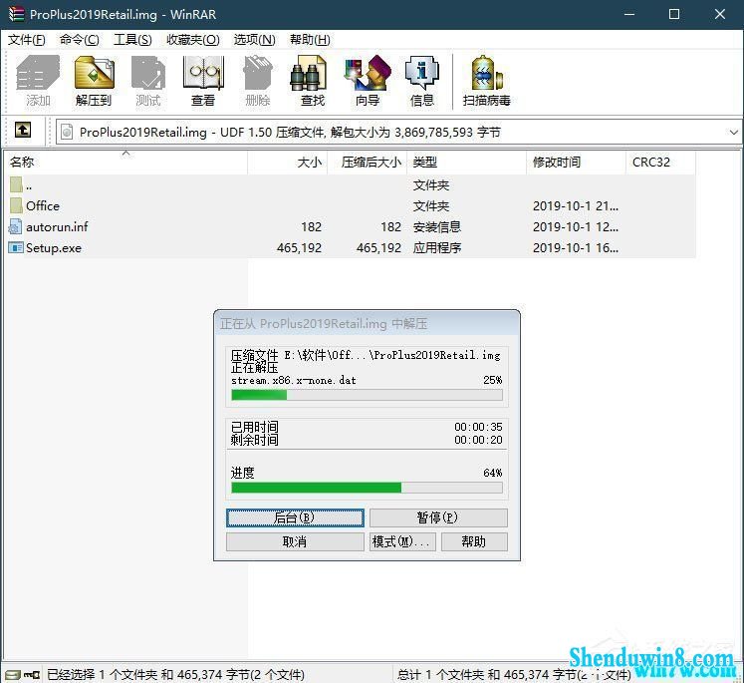Open the Favorites (收藏夹) menu
Image resolution: width=744 pixels, height=683 pixels.
192,40
